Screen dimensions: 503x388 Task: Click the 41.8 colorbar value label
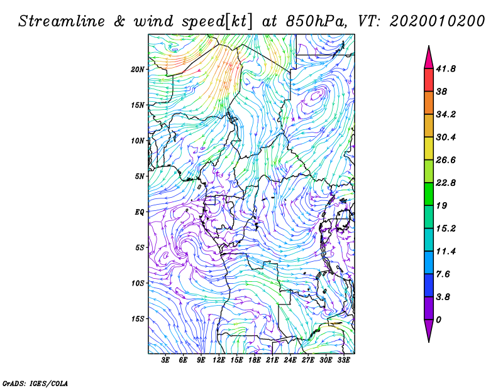[446, 68]
